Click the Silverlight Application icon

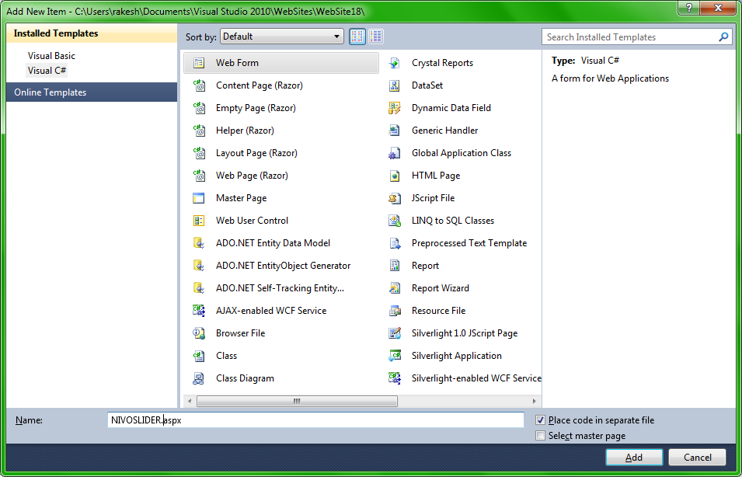point(395,356)
